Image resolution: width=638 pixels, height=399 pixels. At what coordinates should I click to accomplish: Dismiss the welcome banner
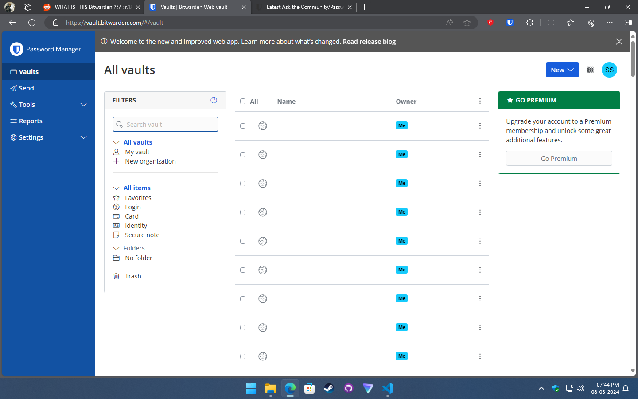tap(619, 42)
